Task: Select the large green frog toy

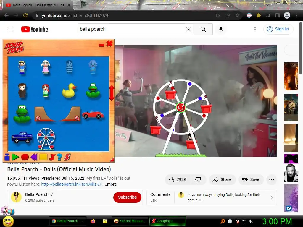Action: tap(22, 114)
